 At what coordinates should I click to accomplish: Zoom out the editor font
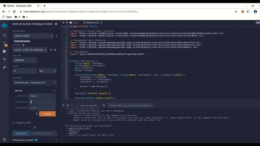pos(63,23)
